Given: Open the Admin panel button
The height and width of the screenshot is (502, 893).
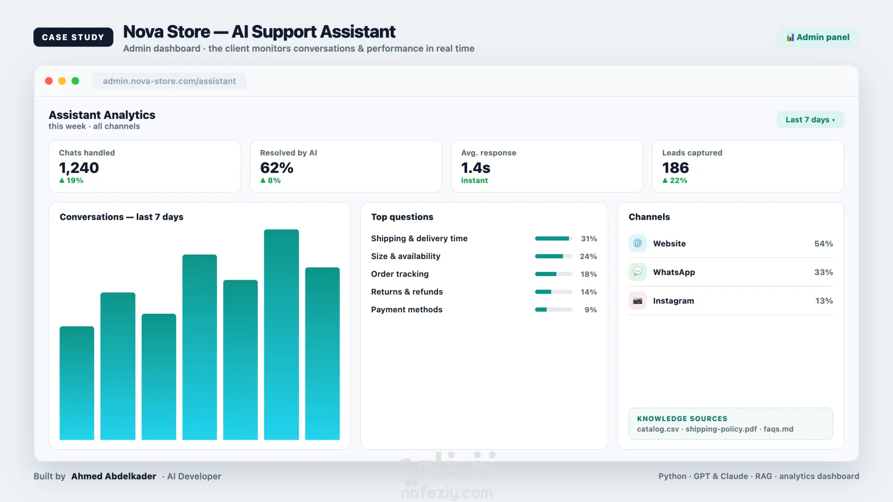Looking at the screenshot, I should [818, 37].
